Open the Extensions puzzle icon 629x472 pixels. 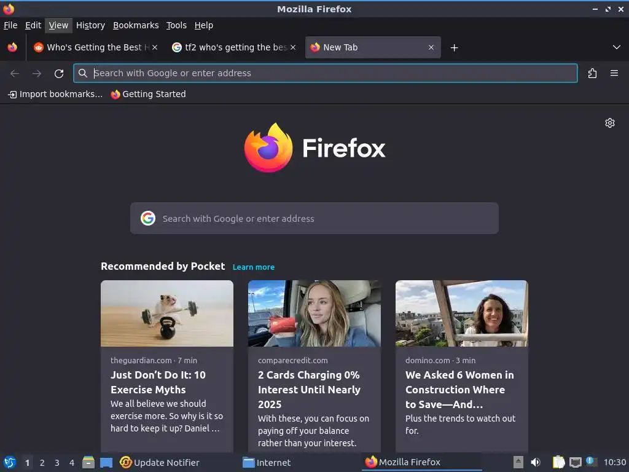[592, 74]
